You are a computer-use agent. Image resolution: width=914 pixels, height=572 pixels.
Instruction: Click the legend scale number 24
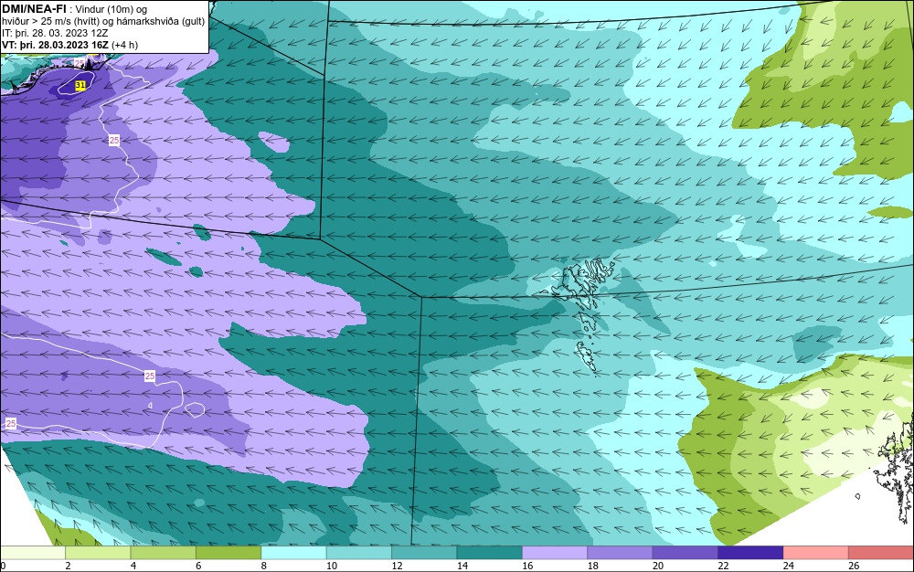[x=789, y=566]
